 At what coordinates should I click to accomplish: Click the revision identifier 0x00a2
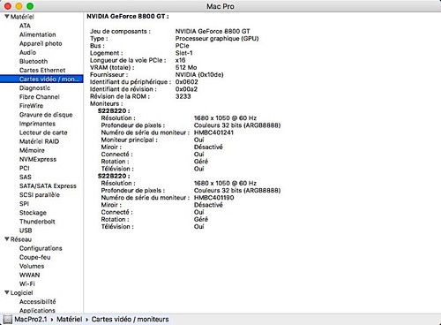click(x=186, y=89)
